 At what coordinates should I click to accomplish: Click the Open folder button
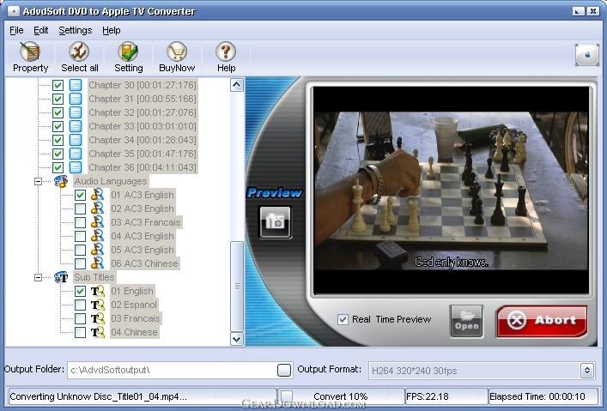466,321
